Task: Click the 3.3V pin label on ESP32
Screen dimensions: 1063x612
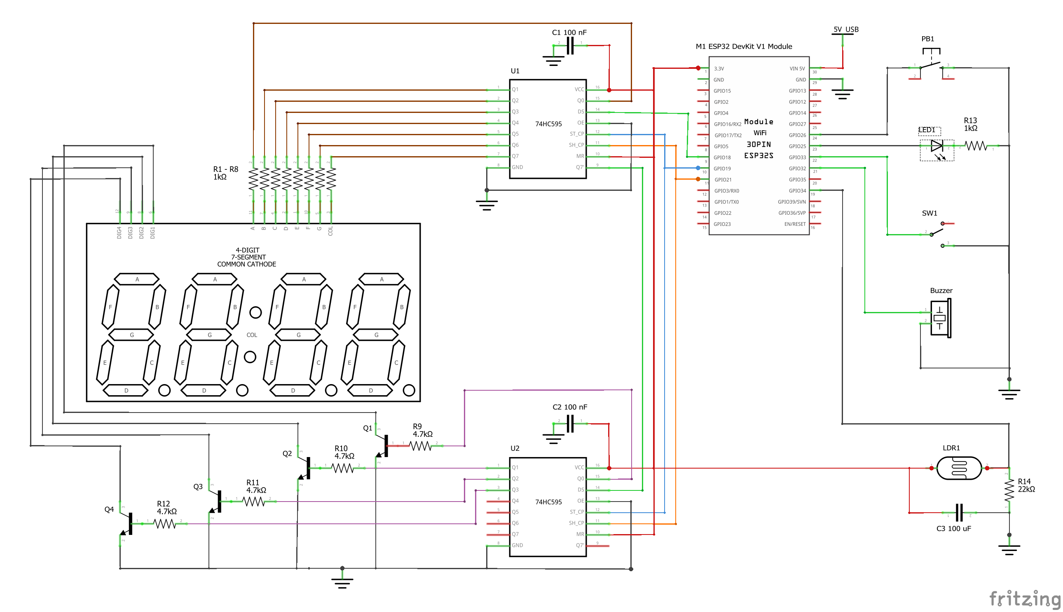Action: [719, 68]
